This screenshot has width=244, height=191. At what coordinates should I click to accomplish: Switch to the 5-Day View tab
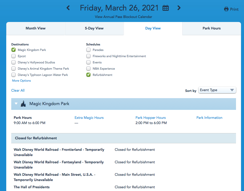[x=94, y=28]
